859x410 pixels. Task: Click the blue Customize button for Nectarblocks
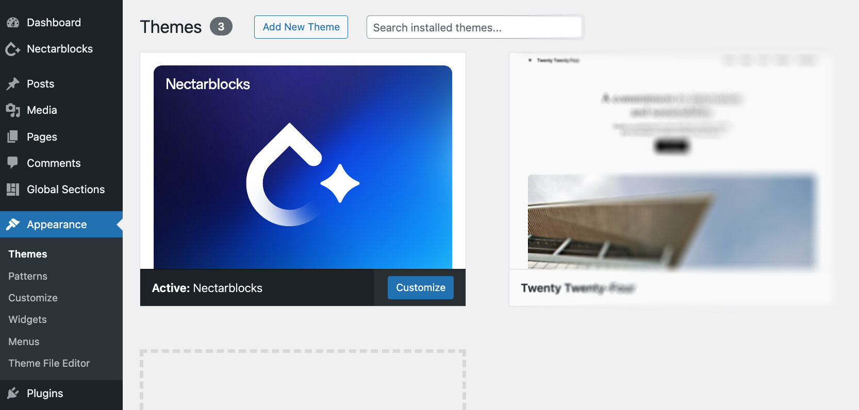click(x=421, y=287)
